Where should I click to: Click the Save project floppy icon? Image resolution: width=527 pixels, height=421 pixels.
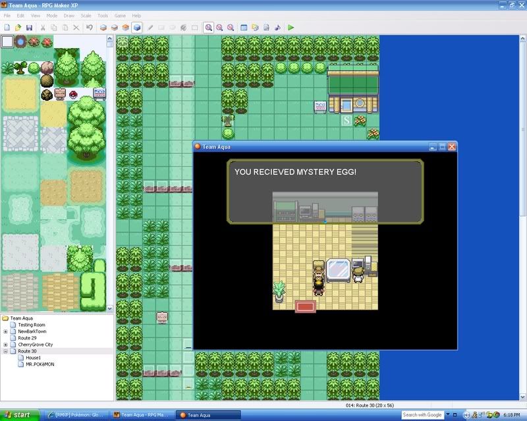click(29, 28)
